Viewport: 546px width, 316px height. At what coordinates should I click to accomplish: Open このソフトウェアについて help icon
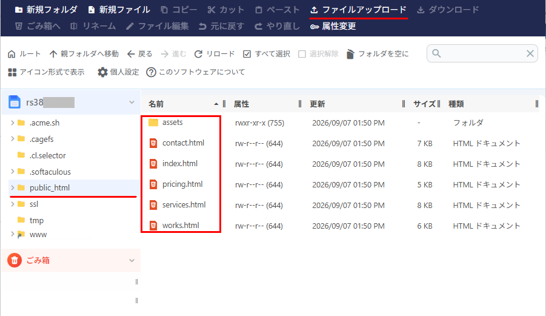(151, 72)
